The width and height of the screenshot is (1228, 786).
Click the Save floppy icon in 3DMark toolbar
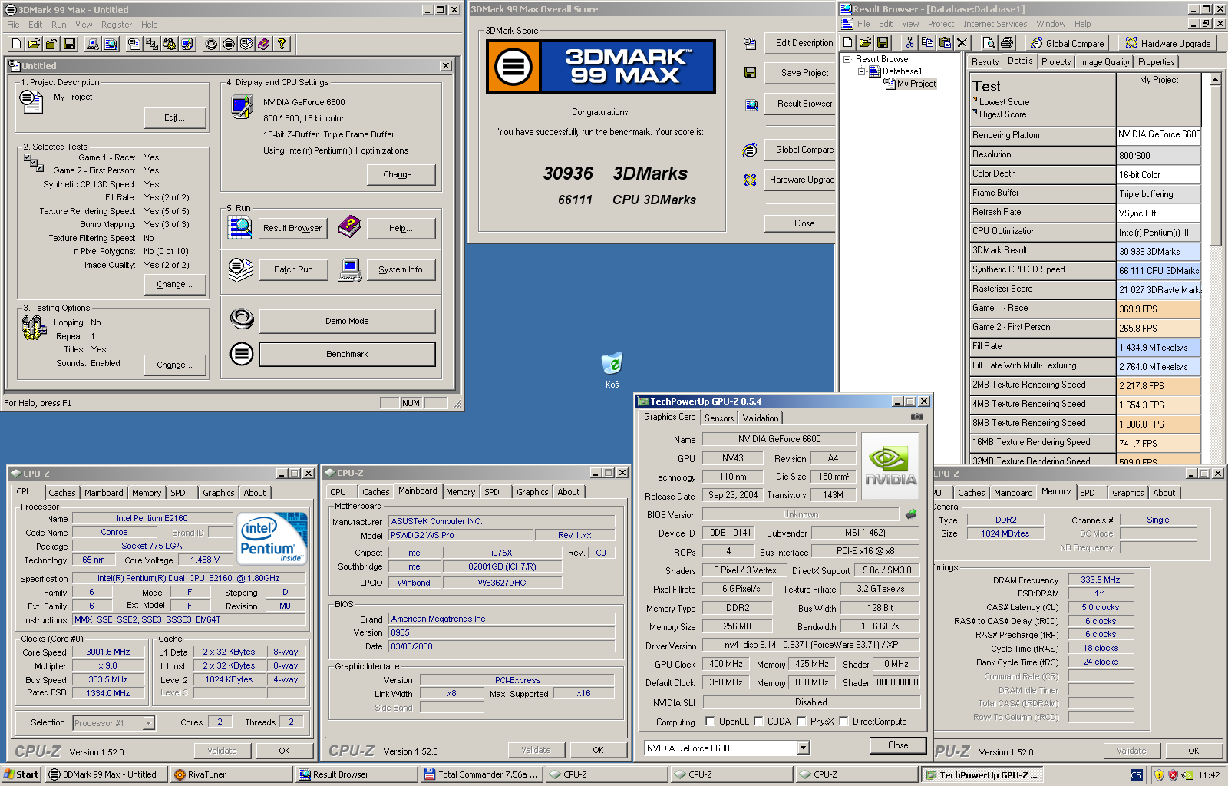pos(69,44)
